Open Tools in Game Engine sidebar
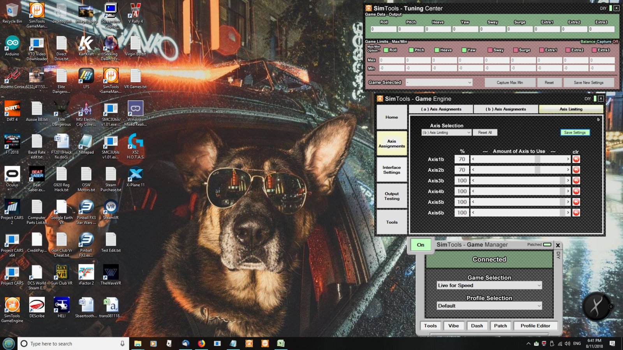This screenshot has width=623, height=350. [x=392, y=222]
